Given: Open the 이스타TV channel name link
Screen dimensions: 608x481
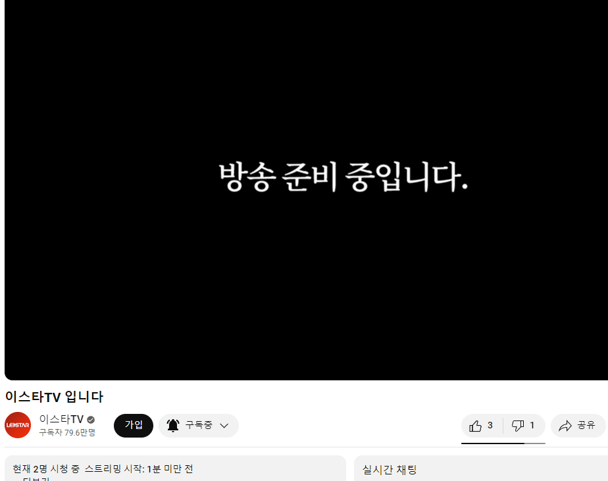Looking at the screenshot, I should pos(61,419).
